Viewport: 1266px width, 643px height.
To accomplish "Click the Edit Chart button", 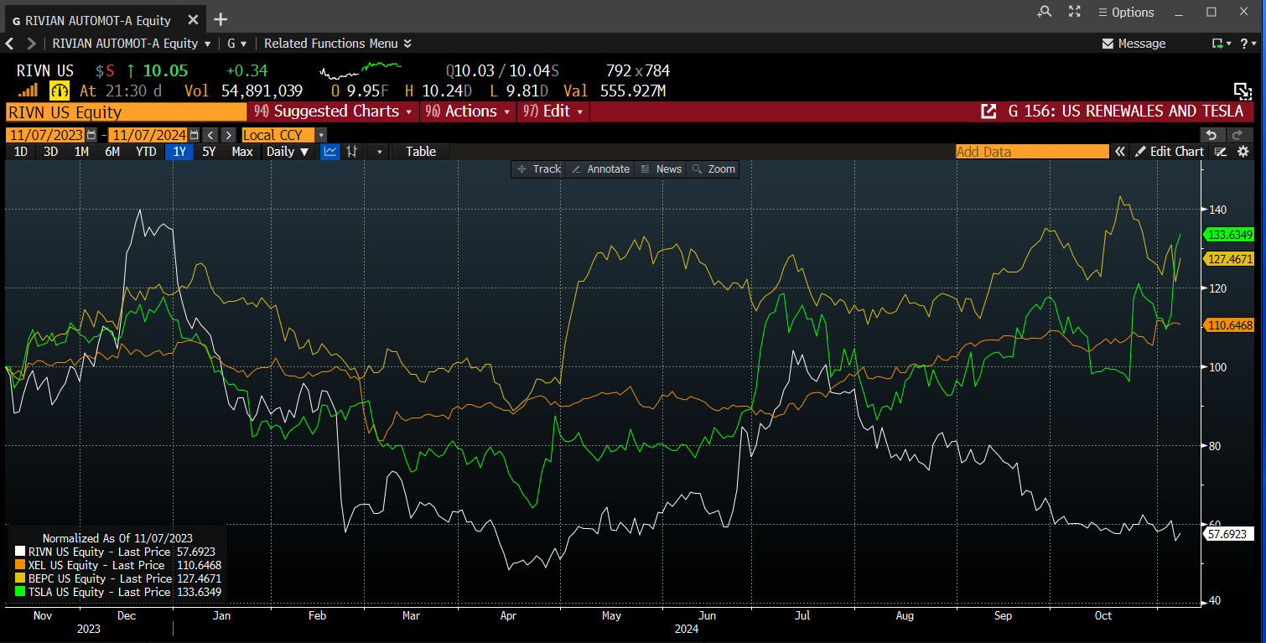I will pyautogui.click(x=1169, y=152).
